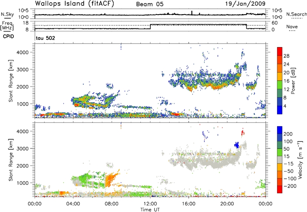Pick the gray segment of the velocity color bar
The width and height of the screenshot is (307, 212).
point(280,160)
